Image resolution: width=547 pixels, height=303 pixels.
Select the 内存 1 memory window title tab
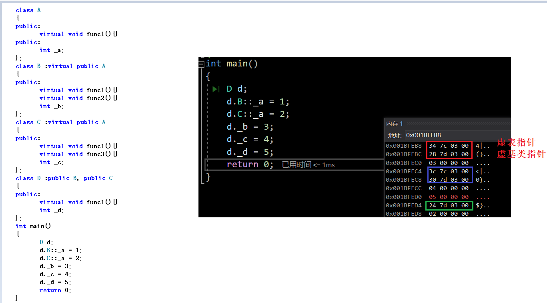tap(394, 124)
